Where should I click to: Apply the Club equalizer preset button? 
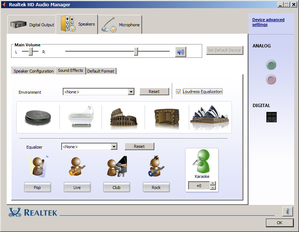click(116, 187)
